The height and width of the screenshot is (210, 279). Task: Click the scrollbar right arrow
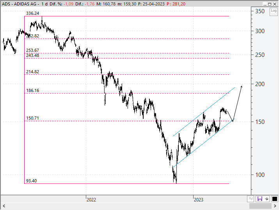click(275, 206)
